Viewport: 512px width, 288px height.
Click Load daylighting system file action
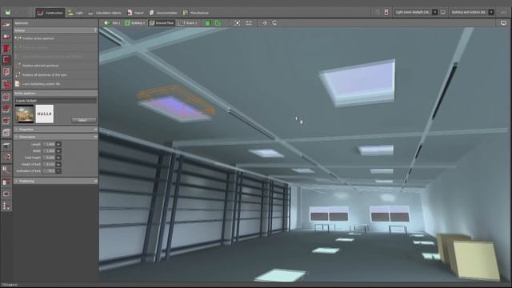[41, 84]
